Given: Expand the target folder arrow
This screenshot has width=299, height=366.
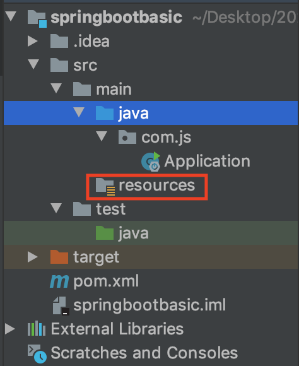Looking at the screenshot, I should pyautogui.click(x=33, y=257).
